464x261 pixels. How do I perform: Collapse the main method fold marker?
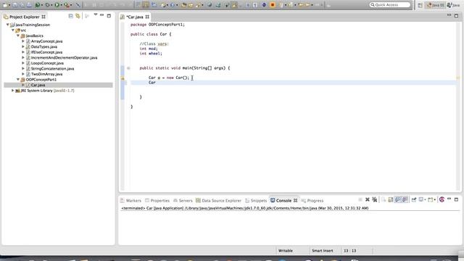click(x=128, y=68)
